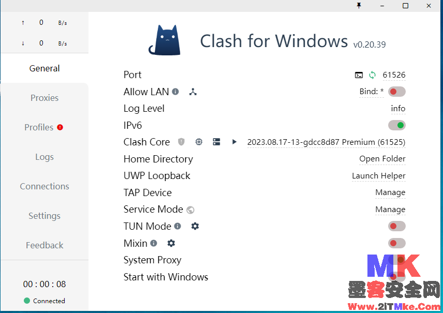Change the Log Level info value
The image size is (443, 313).
[x=398, y=109]
